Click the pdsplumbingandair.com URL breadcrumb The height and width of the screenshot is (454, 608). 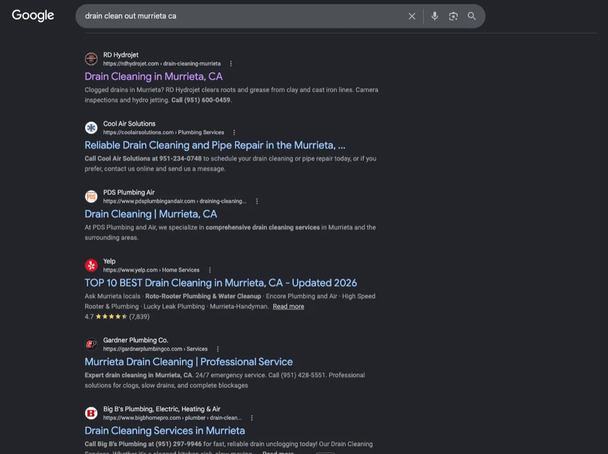point(175,201)
